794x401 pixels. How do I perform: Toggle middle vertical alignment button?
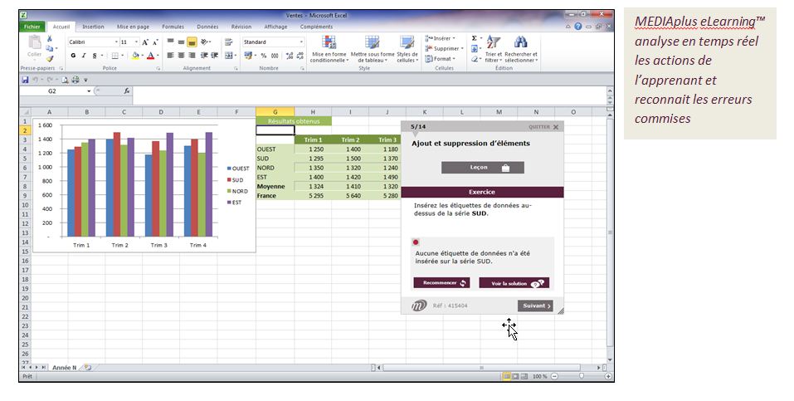point(181,42)
